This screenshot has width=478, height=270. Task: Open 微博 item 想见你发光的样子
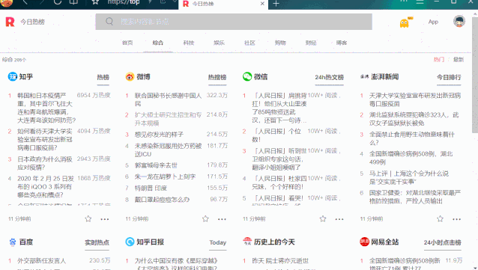click(159, 134)
